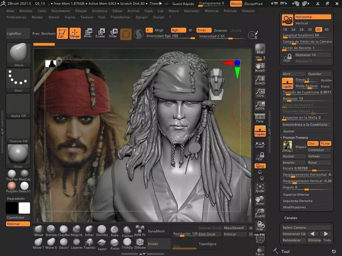This screenshot has height=256, width=342.
Task: Expand the Modificadores section
Action: coord(295,207)
